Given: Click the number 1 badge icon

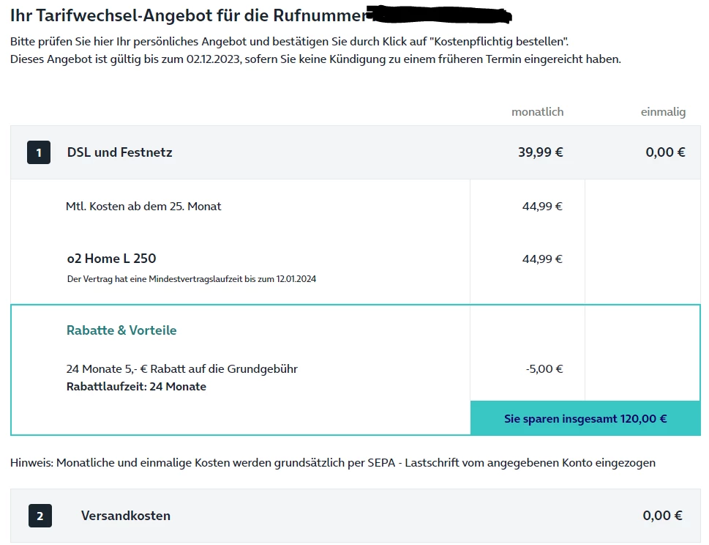Looking at the screenshot, I should (39, 153).
